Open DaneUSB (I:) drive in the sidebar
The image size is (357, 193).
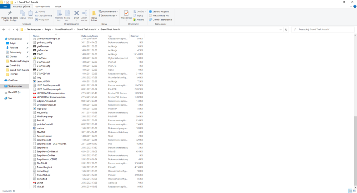coord(14,92)
